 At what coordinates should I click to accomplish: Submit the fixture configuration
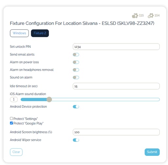coord(152,152)
